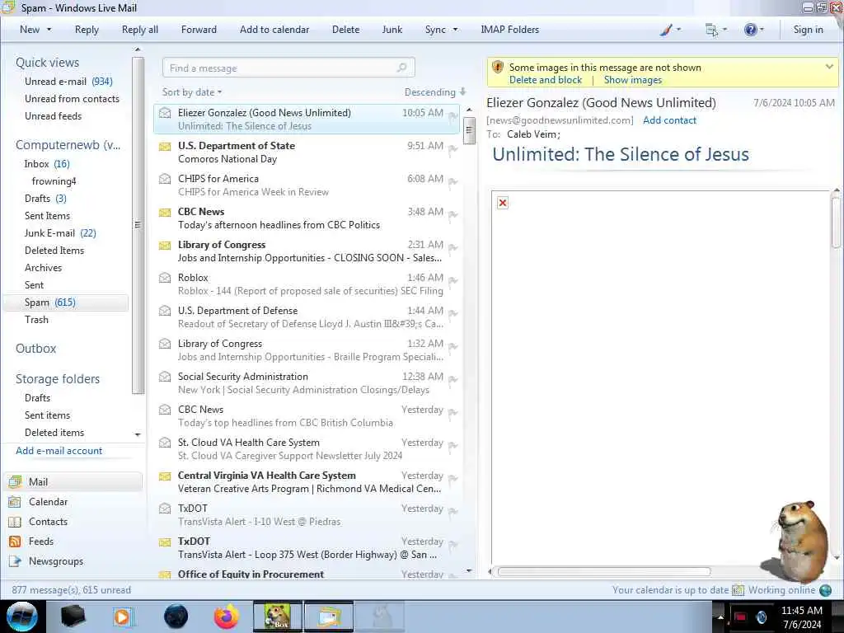Viewport: 844px width, 633px height.
Task: Click the Working online globe icon
Action: [x=825, y=590]
